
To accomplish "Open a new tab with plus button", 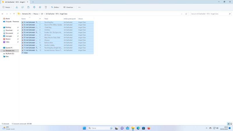I will tap(33, 2).
